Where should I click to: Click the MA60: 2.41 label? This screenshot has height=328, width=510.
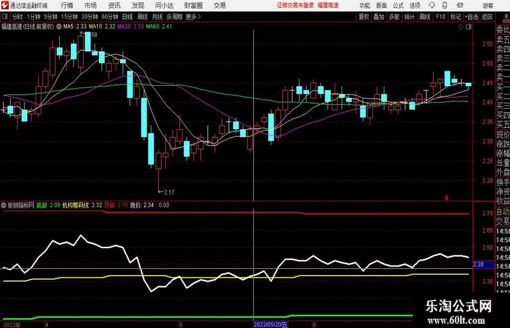coord(159,26)
